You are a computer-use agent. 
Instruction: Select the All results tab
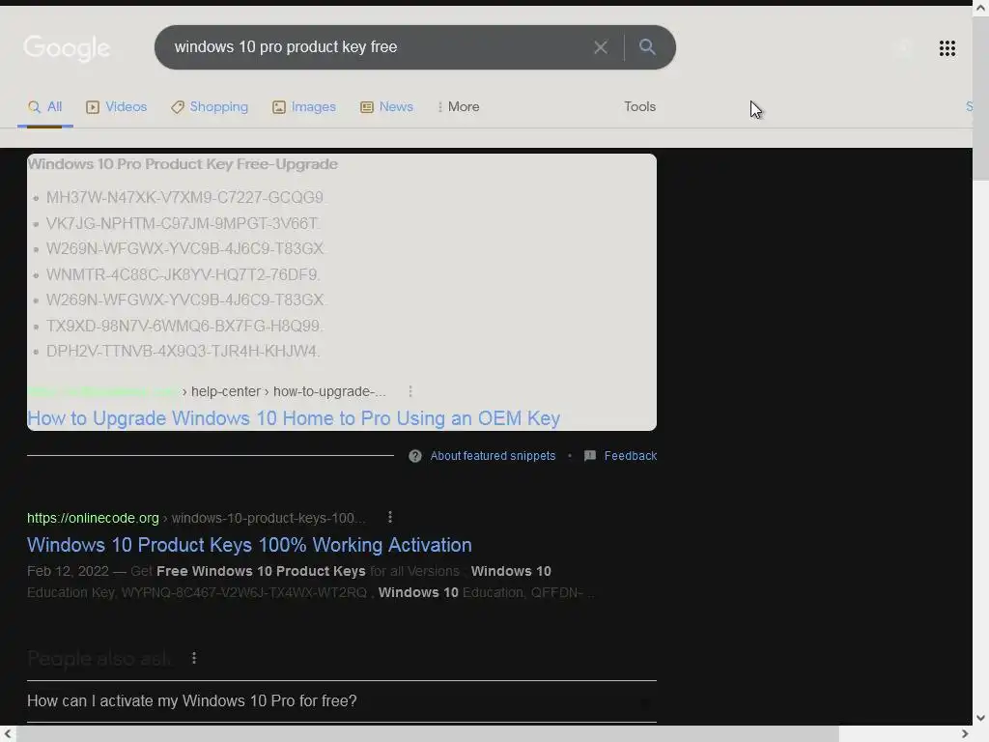(x=45, y=106)
